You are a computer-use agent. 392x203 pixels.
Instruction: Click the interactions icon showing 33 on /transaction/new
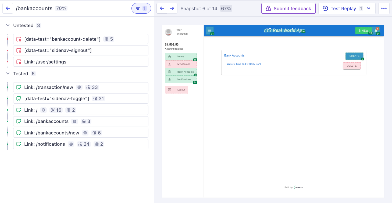coord(92,87)
